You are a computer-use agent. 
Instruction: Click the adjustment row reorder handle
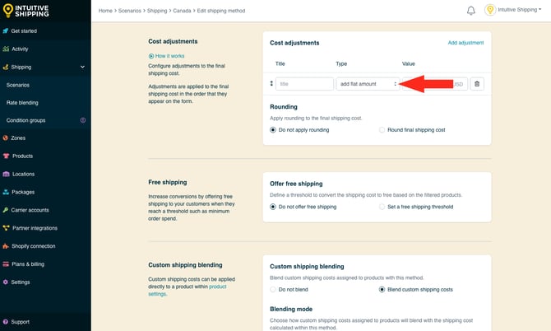point(271,83)
